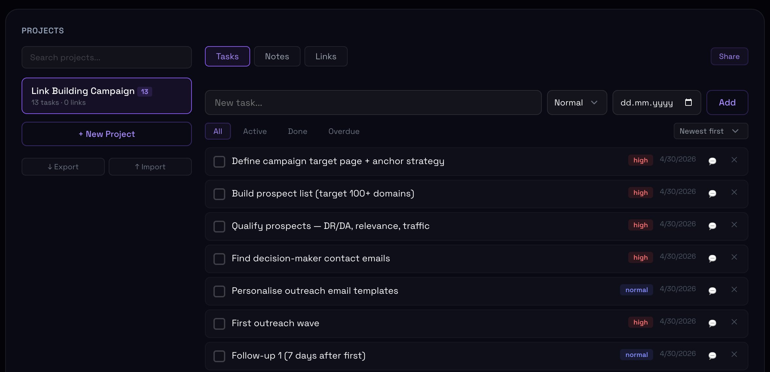Switch to the Tasks tab

[x=228, y=56]
